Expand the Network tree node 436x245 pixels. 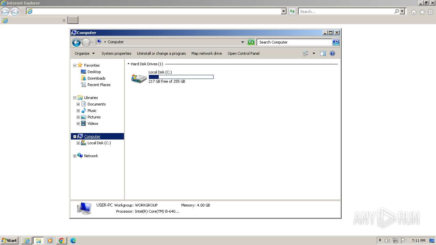point(75,156)
